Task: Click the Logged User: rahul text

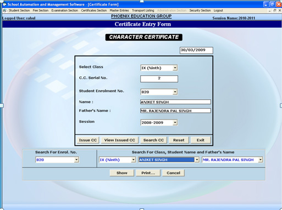Action: pyautogui.click(x=19, y=18)
